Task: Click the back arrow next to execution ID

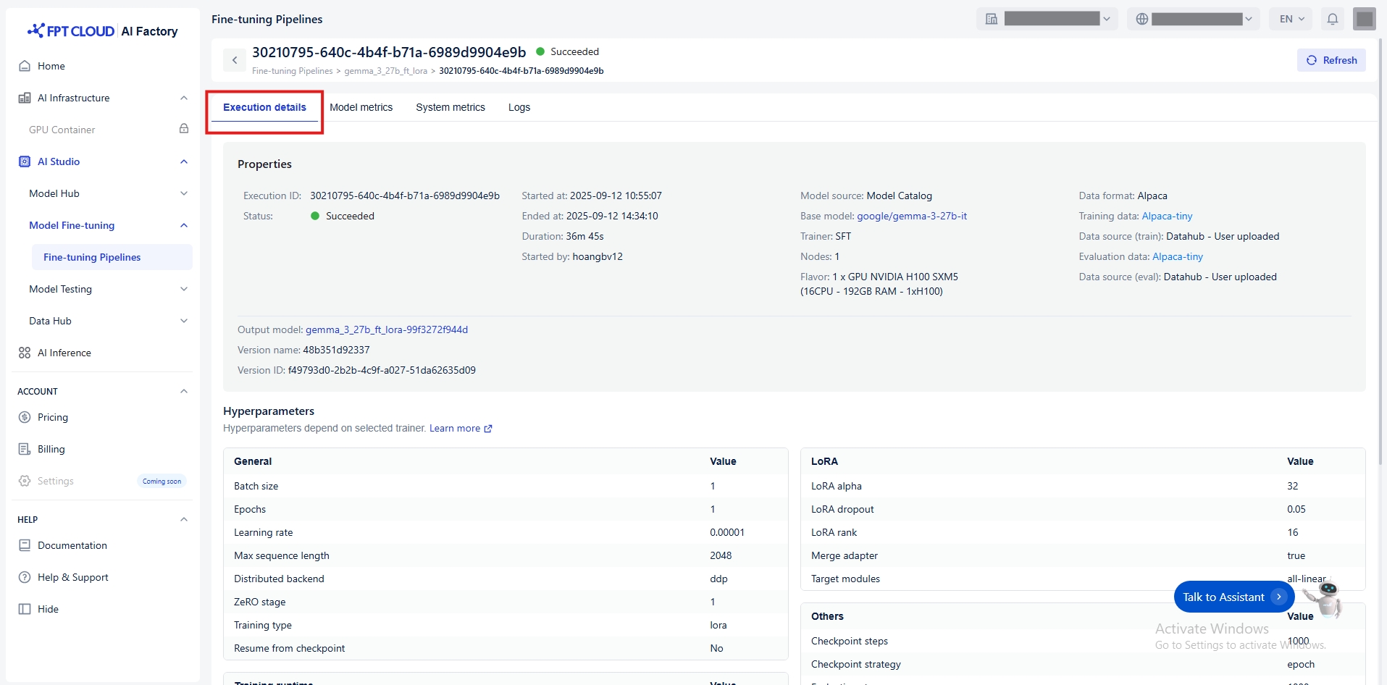Action: [x=234, y=60]
